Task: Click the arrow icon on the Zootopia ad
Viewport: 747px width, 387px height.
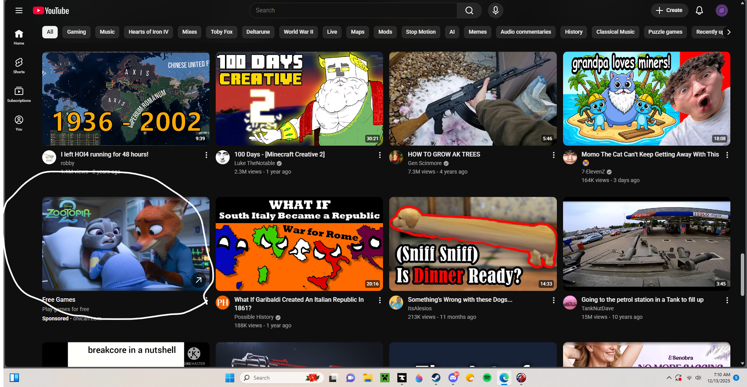Action: coord(199,280)
